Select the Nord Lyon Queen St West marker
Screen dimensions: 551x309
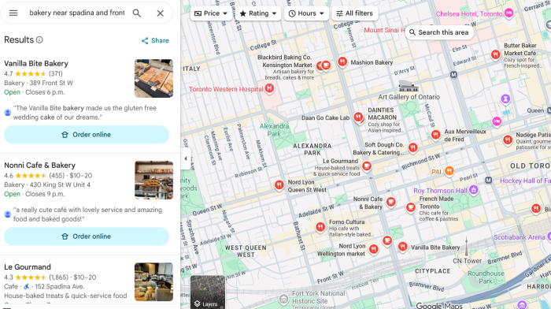click(279, 184)
